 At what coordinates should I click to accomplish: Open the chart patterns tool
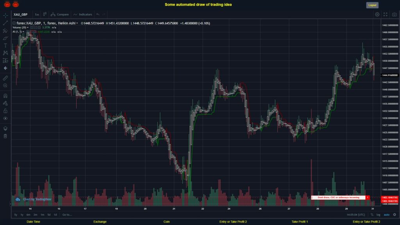pyautogui.click(x=5, y=53)
